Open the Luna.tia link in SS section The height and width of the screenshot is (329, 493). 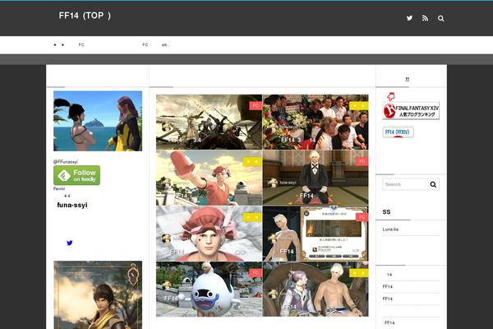(x=390, y=229)
